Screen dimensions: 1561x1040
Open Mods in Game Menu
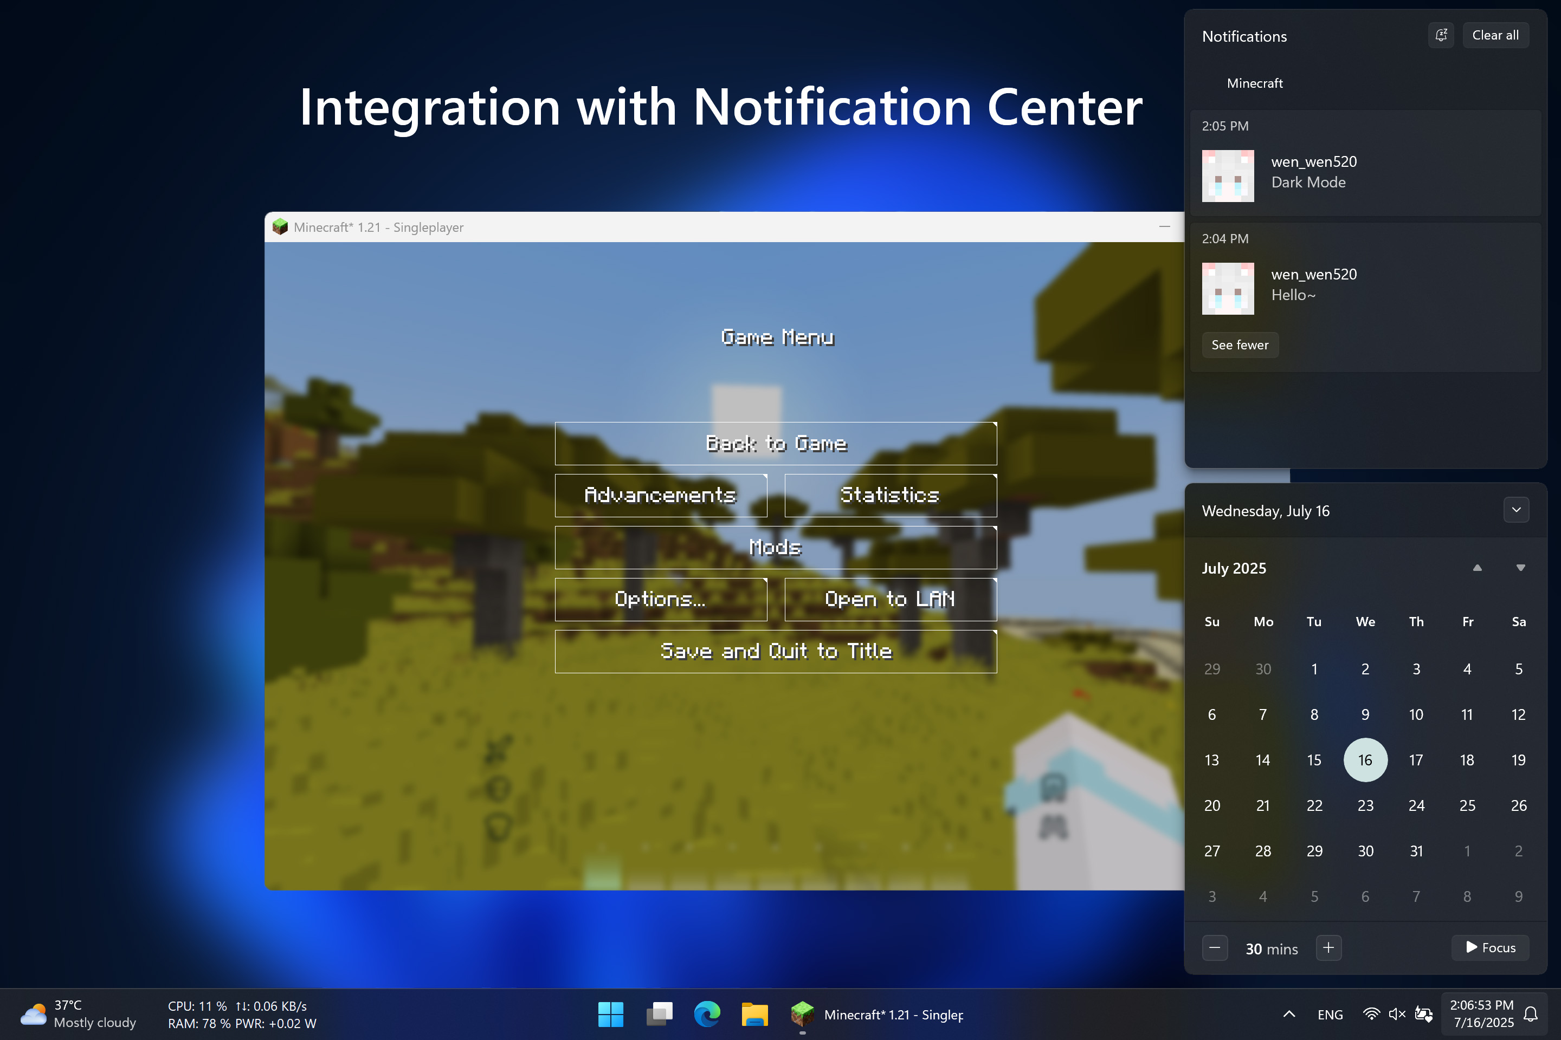coord(776,547)
